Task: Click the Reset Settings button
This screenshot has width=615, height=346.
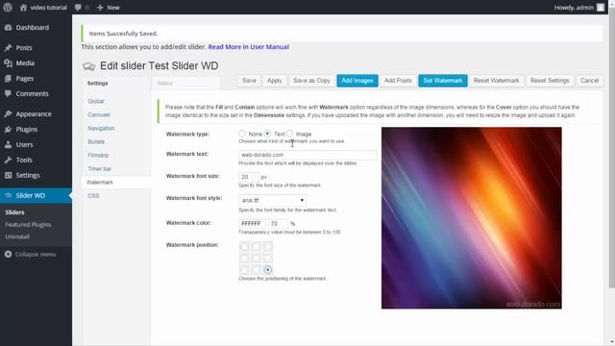Action: point(550,81)
